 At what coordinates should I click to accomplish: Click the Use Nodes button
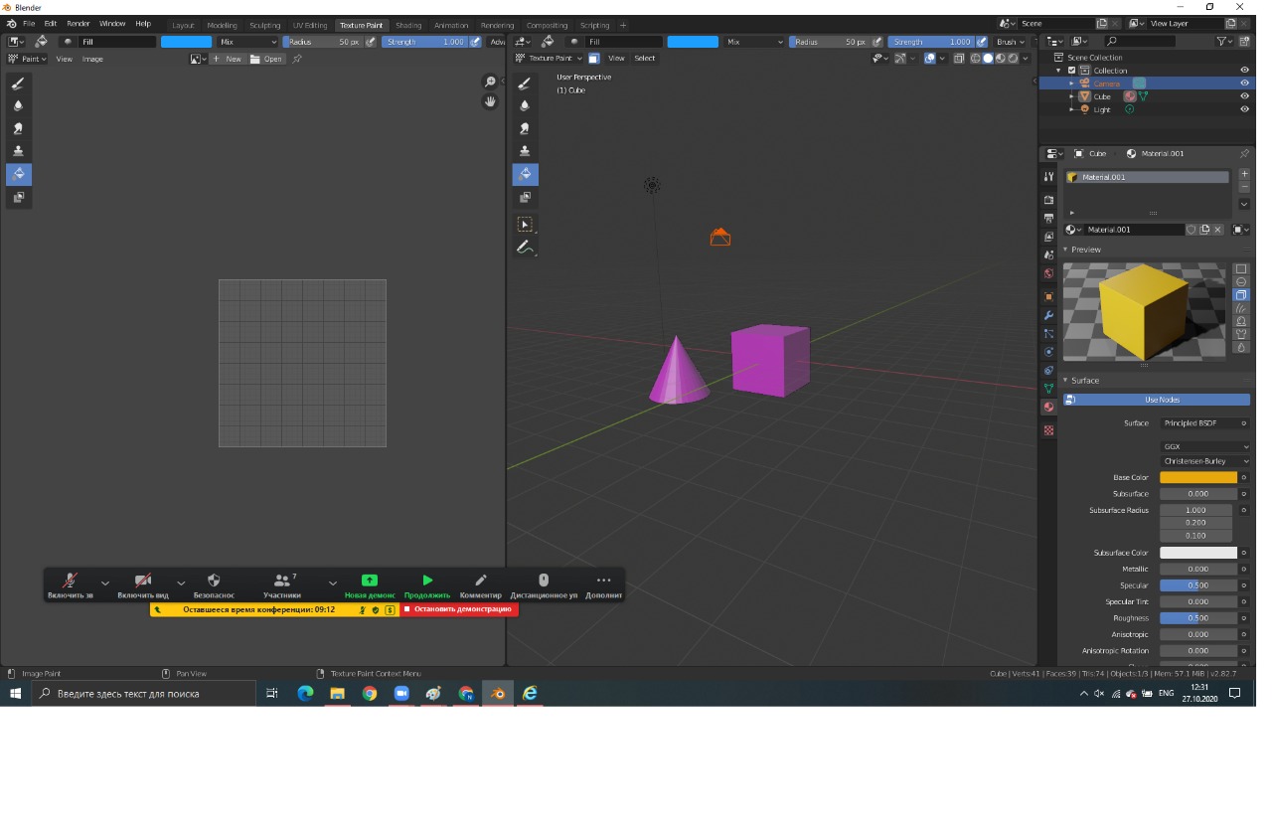1157,400
